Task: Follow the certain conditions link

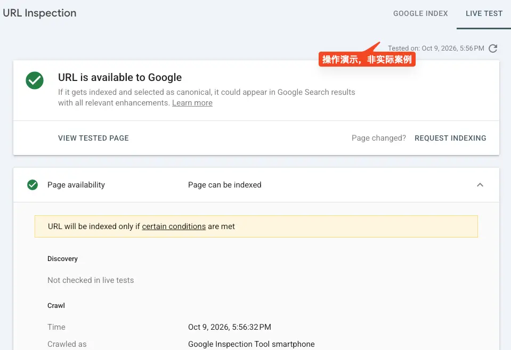Action: click(174, 226)
